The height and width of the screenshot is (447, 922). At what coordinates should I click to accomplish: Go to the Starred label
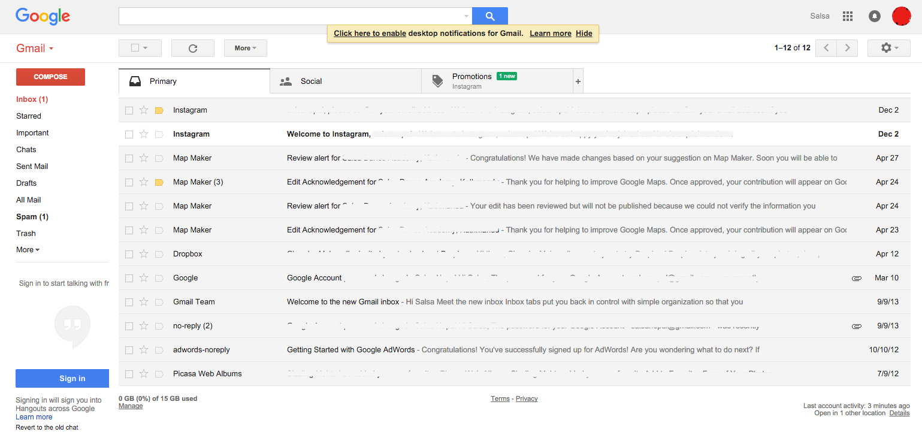pyautogui.click(x=29, y=116)
